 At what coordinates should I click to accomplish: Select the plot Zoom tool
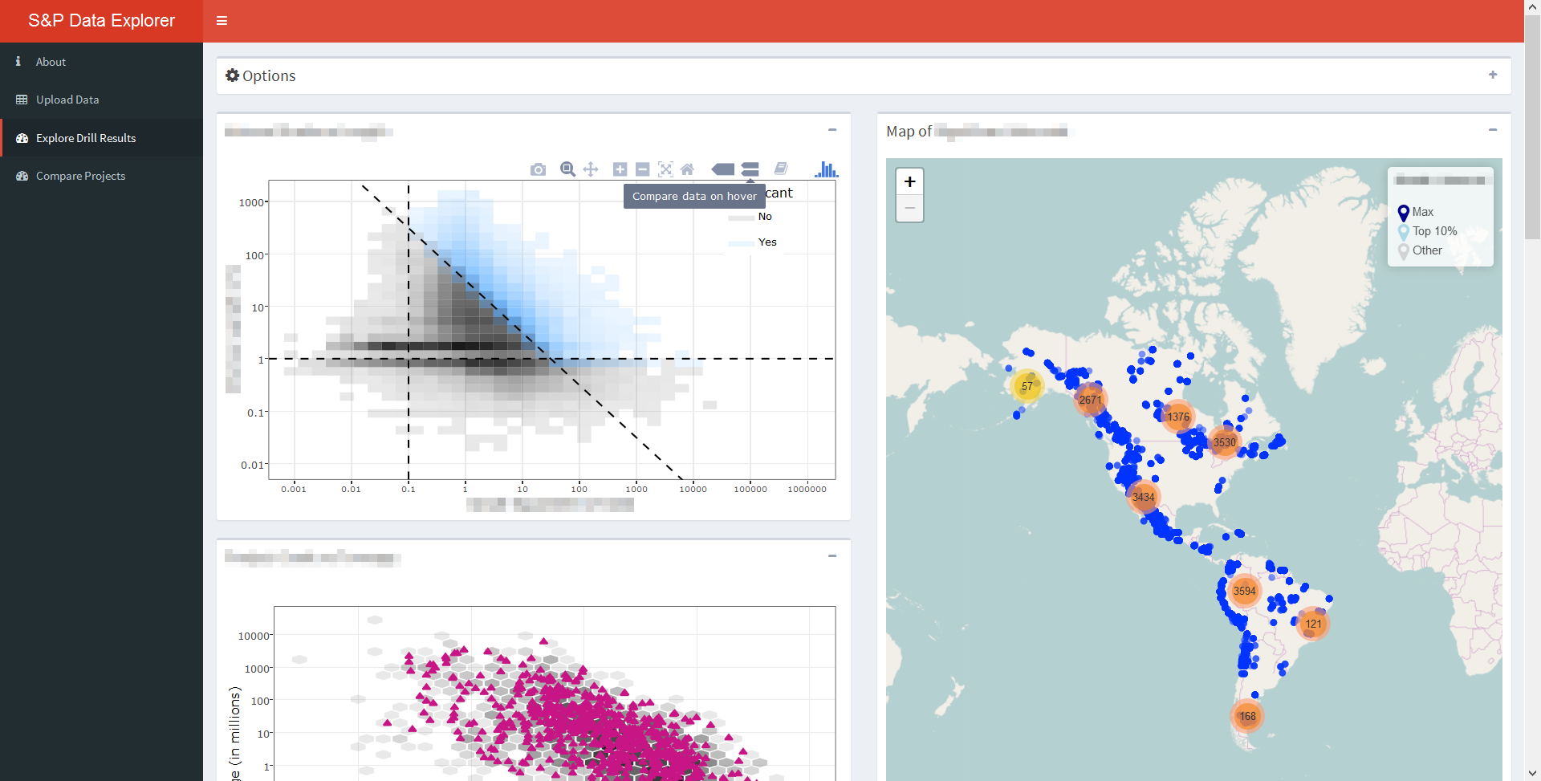pos(567,169)
